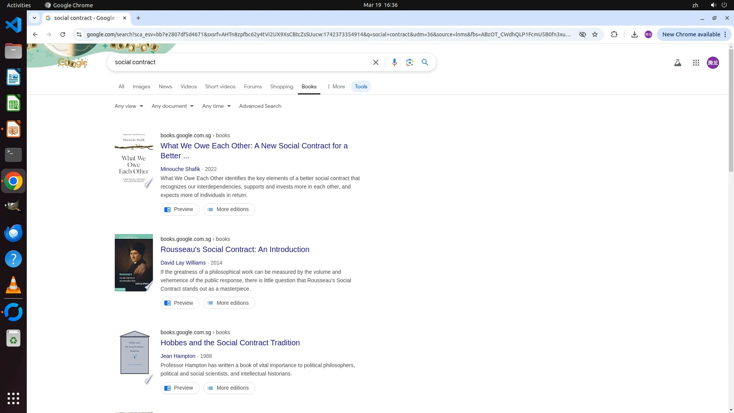Open Rousseau's Social Contract: An Introduction
The height and width of the screenshot is (413, 734).
(235, 249)
